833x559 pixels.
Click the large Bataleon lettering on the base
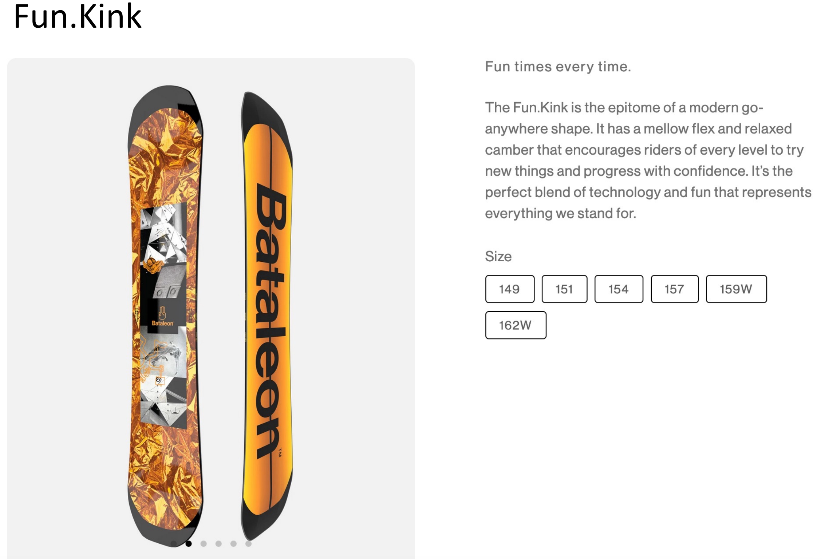coord(269,320)
